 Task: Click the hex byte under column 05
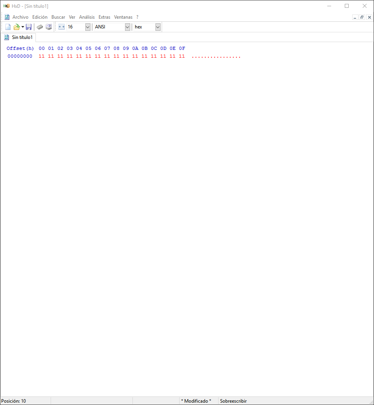tap(88, 56)
